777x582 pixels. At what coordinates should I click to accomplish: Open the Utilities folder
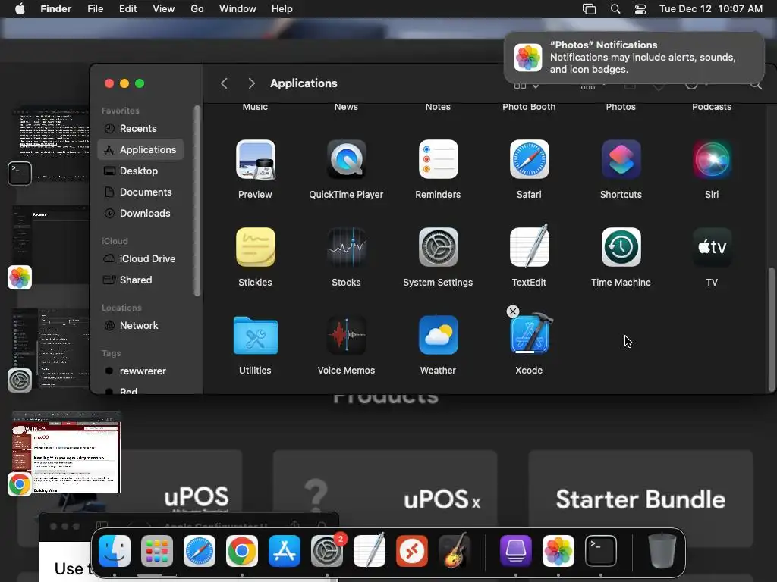tap(255, 336)
